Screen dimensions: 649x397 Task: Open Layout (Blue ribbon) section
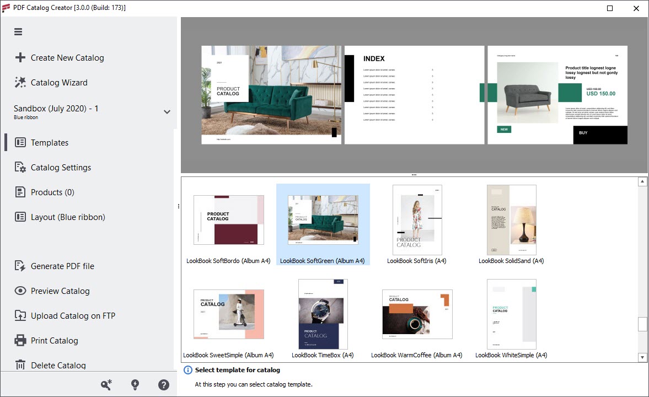(68, 217)
